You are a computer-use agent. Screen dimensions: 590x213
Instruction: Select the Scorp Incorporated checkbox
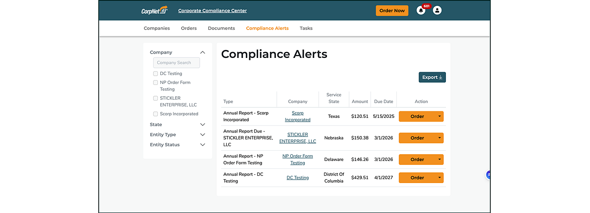point(156,114)
